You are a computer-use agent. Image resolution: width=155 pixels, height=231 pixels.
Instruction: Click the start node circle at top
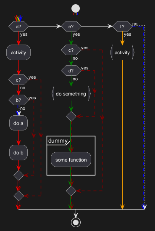click(x=76, y=8)
